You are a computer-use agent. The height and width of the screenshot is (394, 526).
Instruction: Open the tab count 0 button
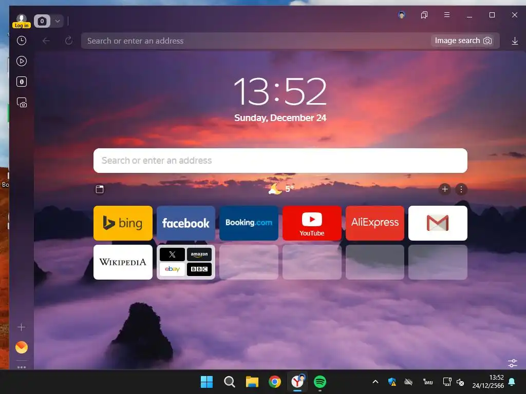tap(42, 21)
